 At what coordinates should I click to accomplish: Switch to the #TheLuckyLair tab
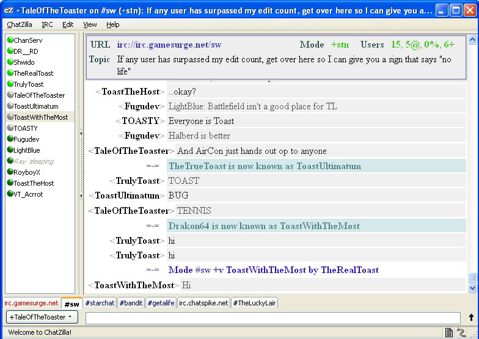(x=254, y=303)
